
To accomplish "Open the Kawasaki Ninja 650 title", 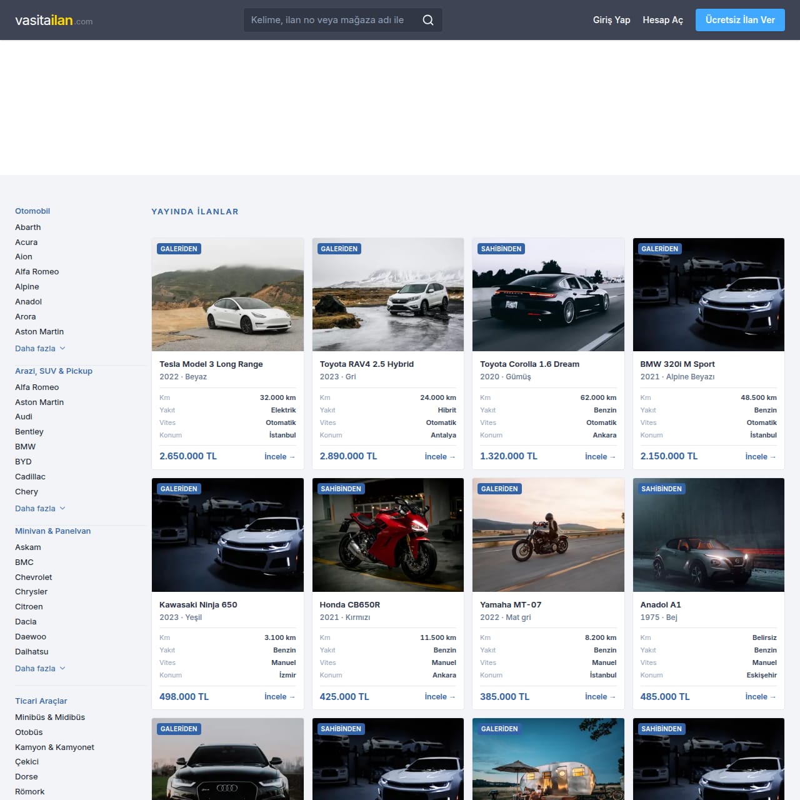I will [198, 605].
